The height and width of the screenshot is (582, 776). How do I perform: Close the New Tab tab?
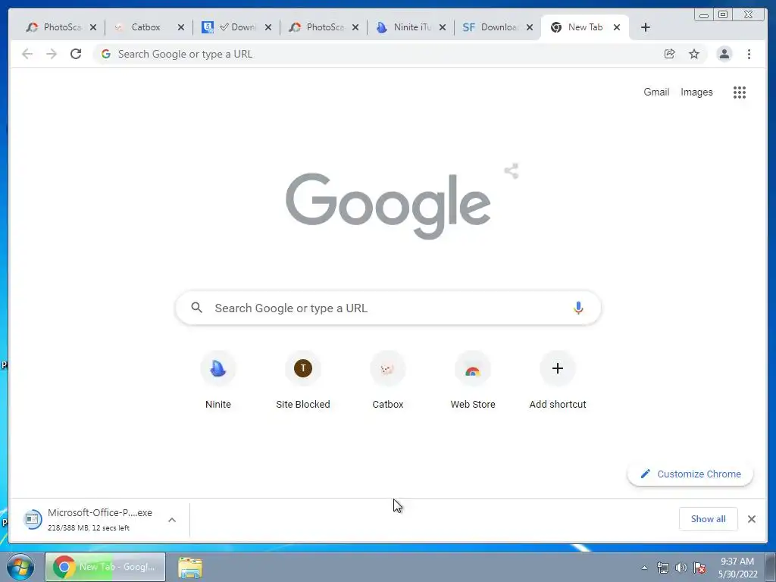pos(617,27)
